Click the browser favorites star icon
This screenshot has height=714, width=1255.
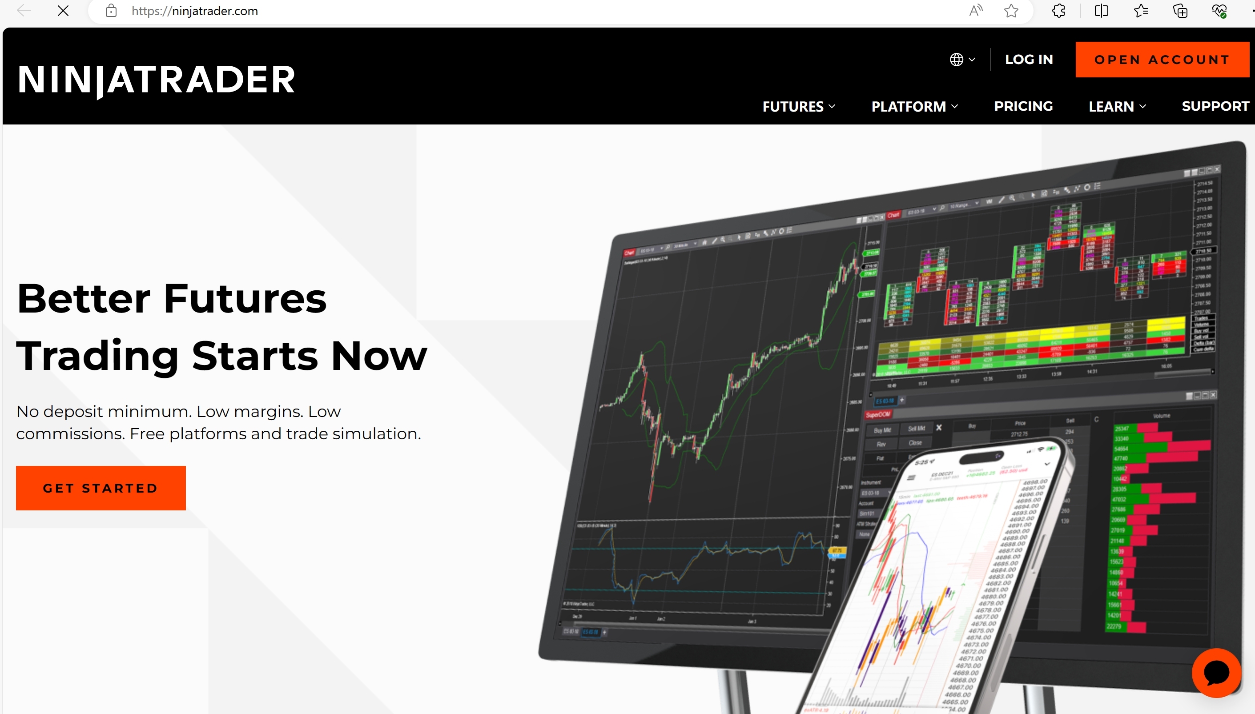coord(1011,12)
